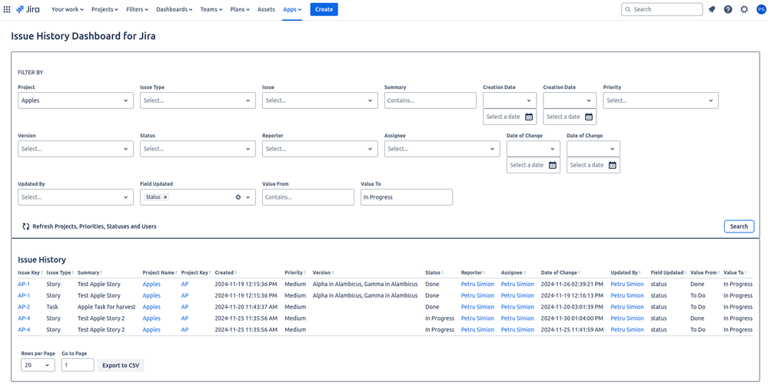Viewport: 768px width, 389px height.
Task: Open the app switcher grid icon
Action: 7,9
